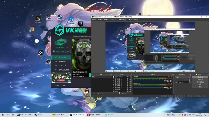This screenshot has height=117, width=209.
Task: Open the Google Chrome desktop icon
Action: click(32, 31)
